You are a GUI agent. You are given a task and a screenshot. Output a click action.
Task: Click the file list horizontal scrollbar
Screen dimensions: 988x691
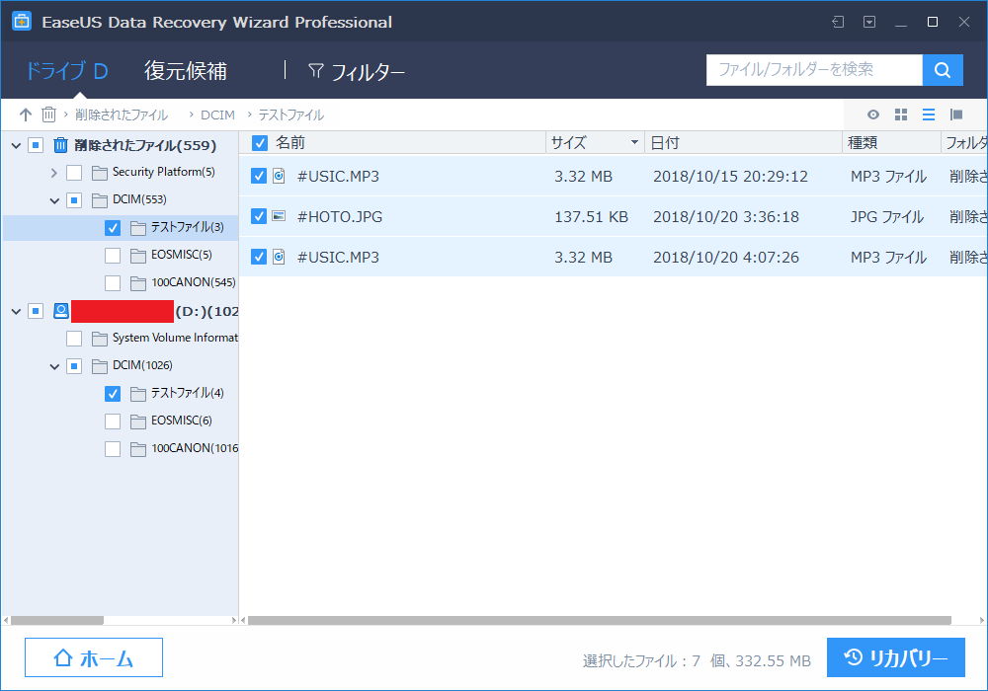coord(600,621)
